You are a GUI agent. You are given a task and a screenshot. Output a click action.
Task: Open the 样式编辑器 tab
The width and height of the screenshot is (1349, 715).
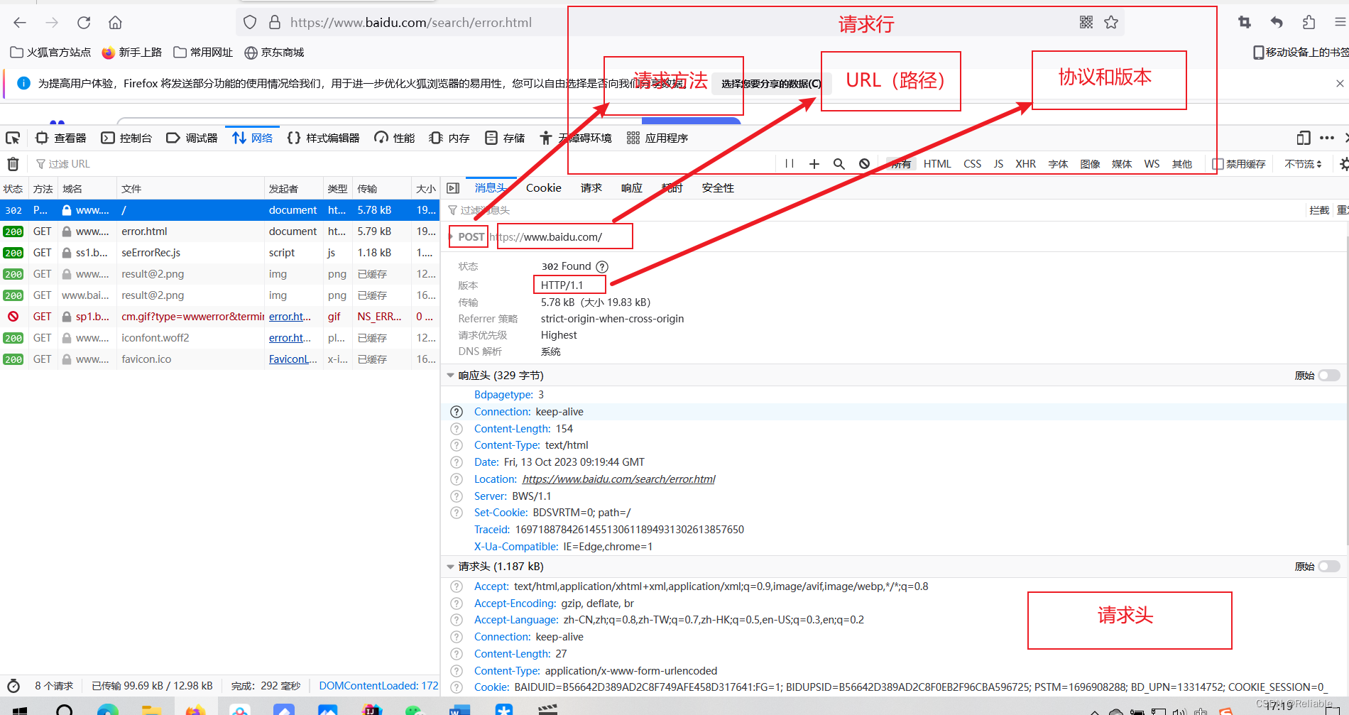(323, 138)
